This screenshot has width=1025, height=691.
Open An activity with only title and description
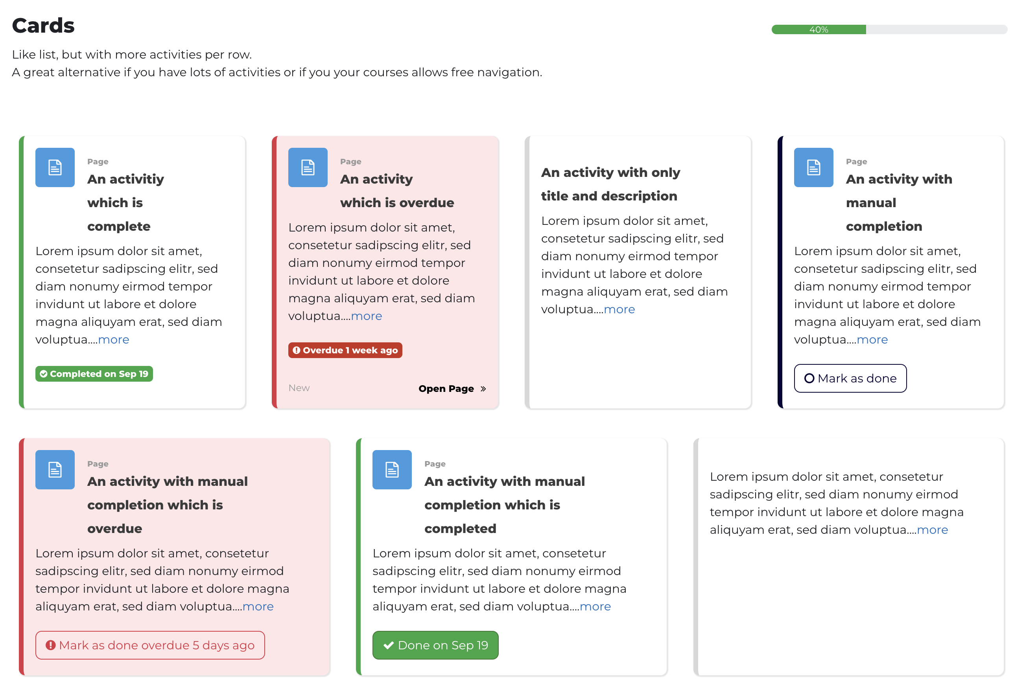pyautogui.click(x=610, y=184)
